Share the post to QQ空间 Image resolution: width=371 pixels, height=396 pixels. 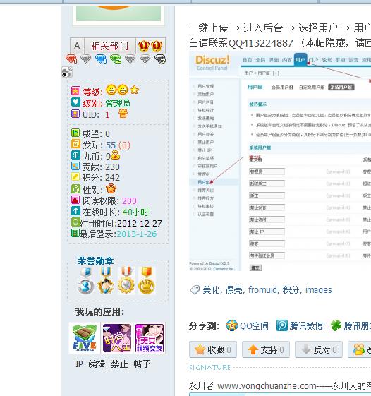[254, 326]
